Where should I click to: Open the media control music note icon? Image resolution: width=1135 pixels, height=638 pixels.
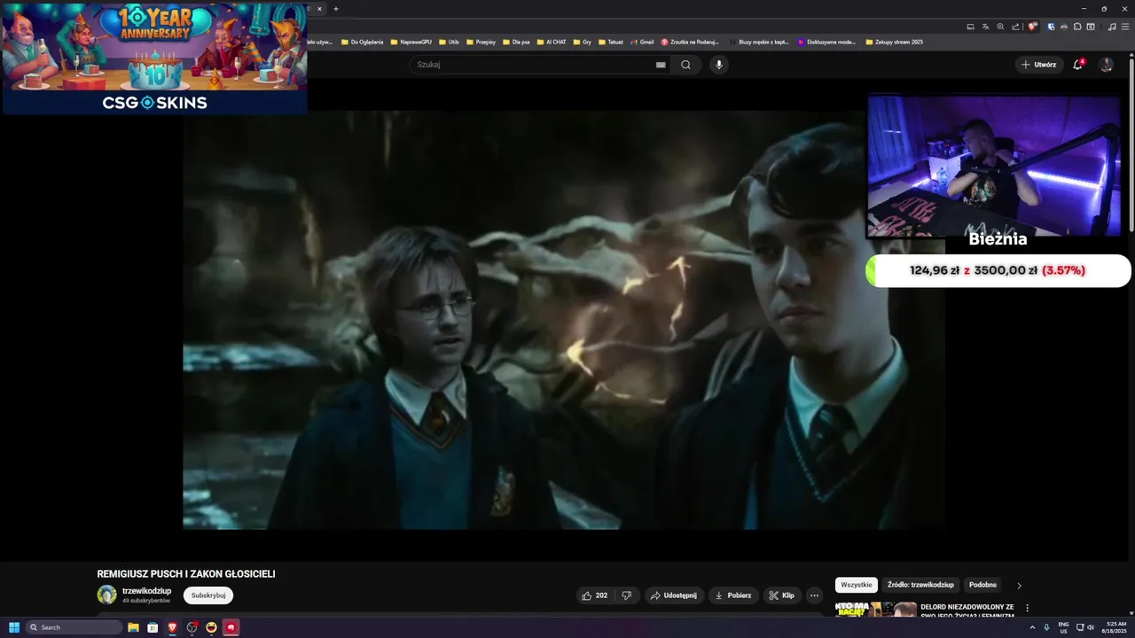[x=1112, y=27]
